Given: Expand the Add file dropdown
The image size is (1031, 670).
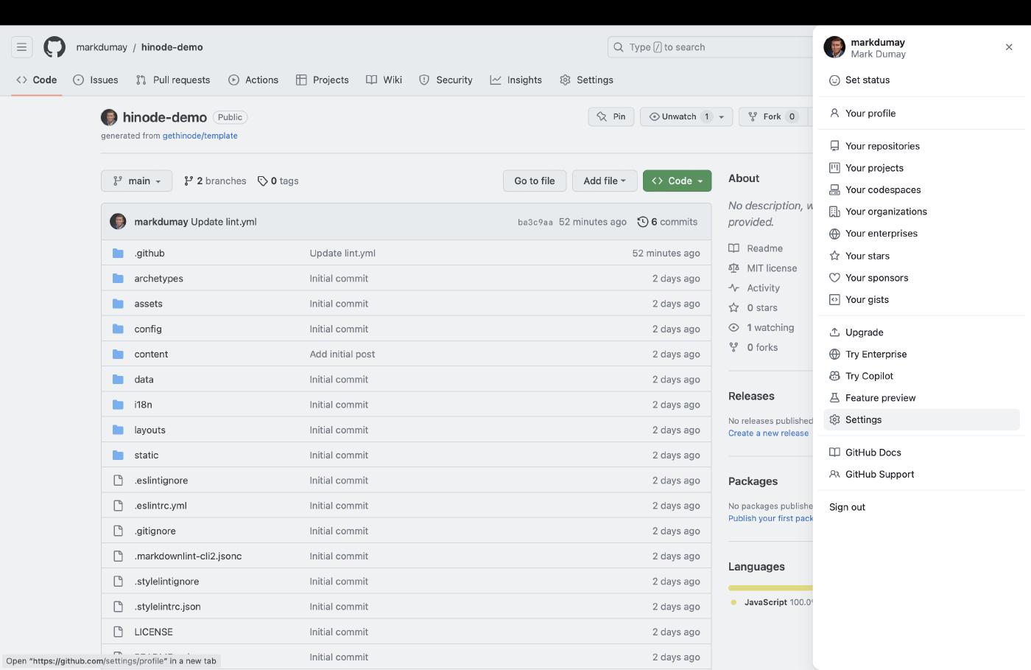Looking at the screenshot, I should pyautogui.click(x=604, y=181).
